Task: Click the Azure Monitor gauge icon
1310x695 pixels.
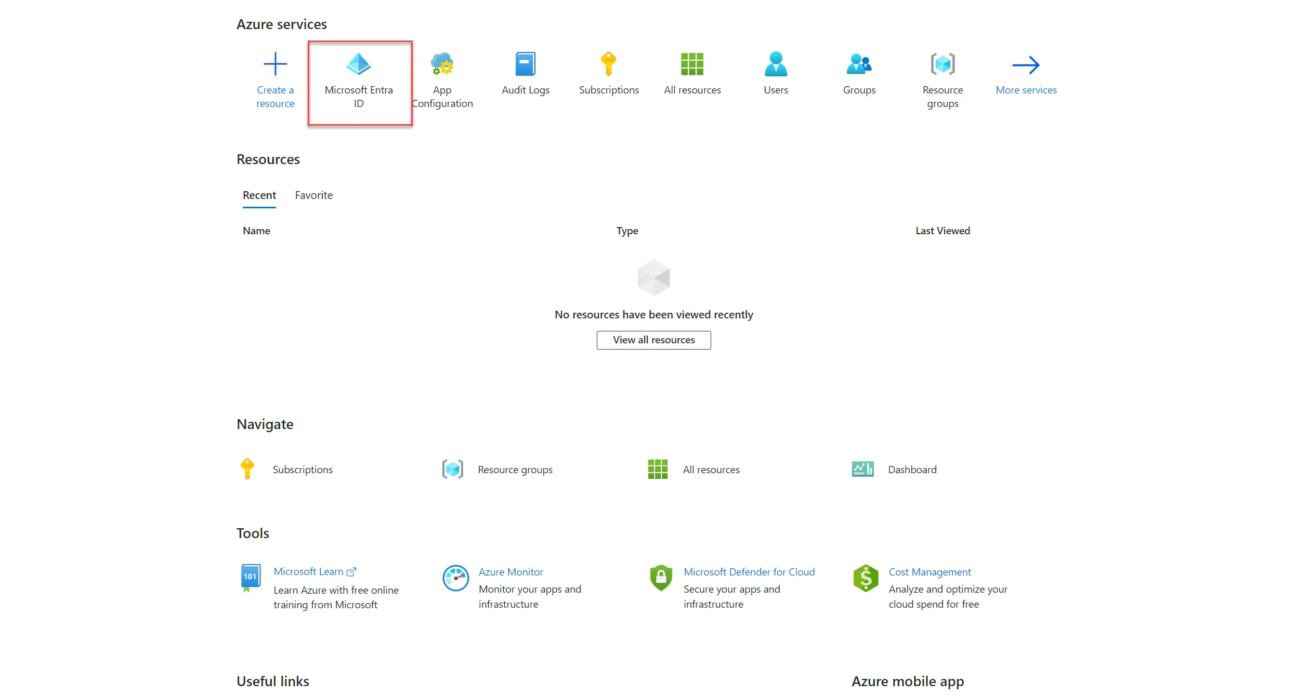Action: (x=455, y=578)
